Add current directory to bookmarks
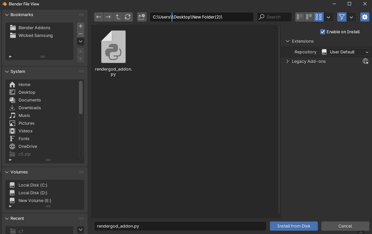 point(80,26)
